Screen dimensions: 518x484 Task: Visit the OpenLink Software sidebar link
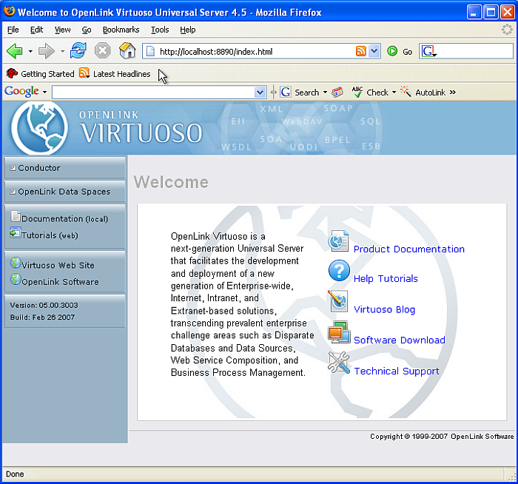[x=60, y=282]
